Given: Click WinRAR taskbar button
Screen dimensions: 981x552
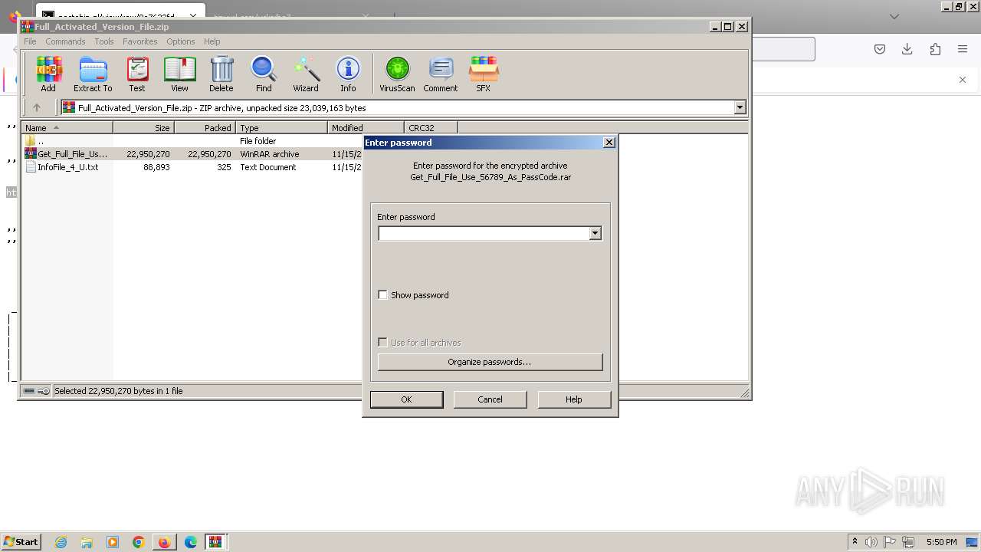Looking at the screenshot, I should (215, 542).
